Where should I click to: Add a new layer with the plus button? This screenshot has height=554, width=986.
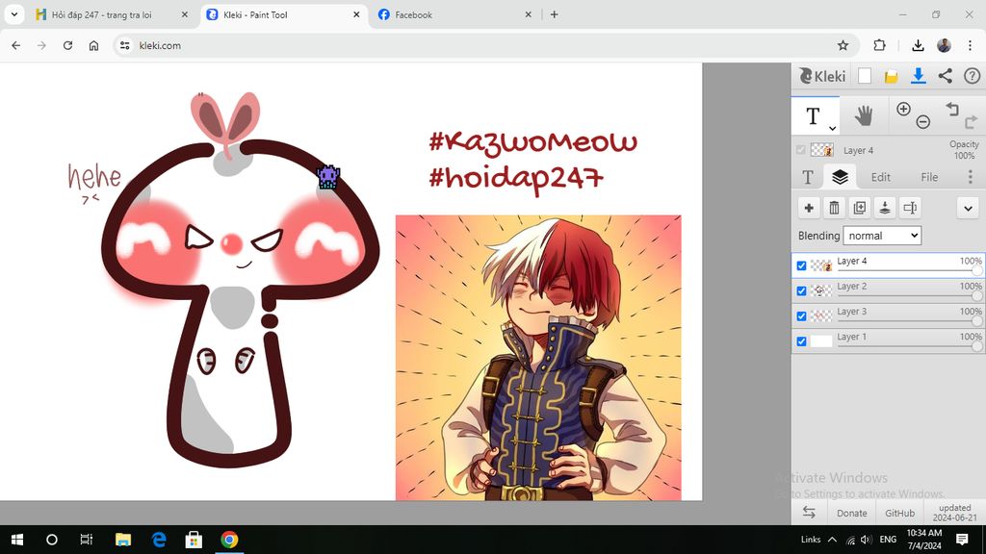click(809, 208)
